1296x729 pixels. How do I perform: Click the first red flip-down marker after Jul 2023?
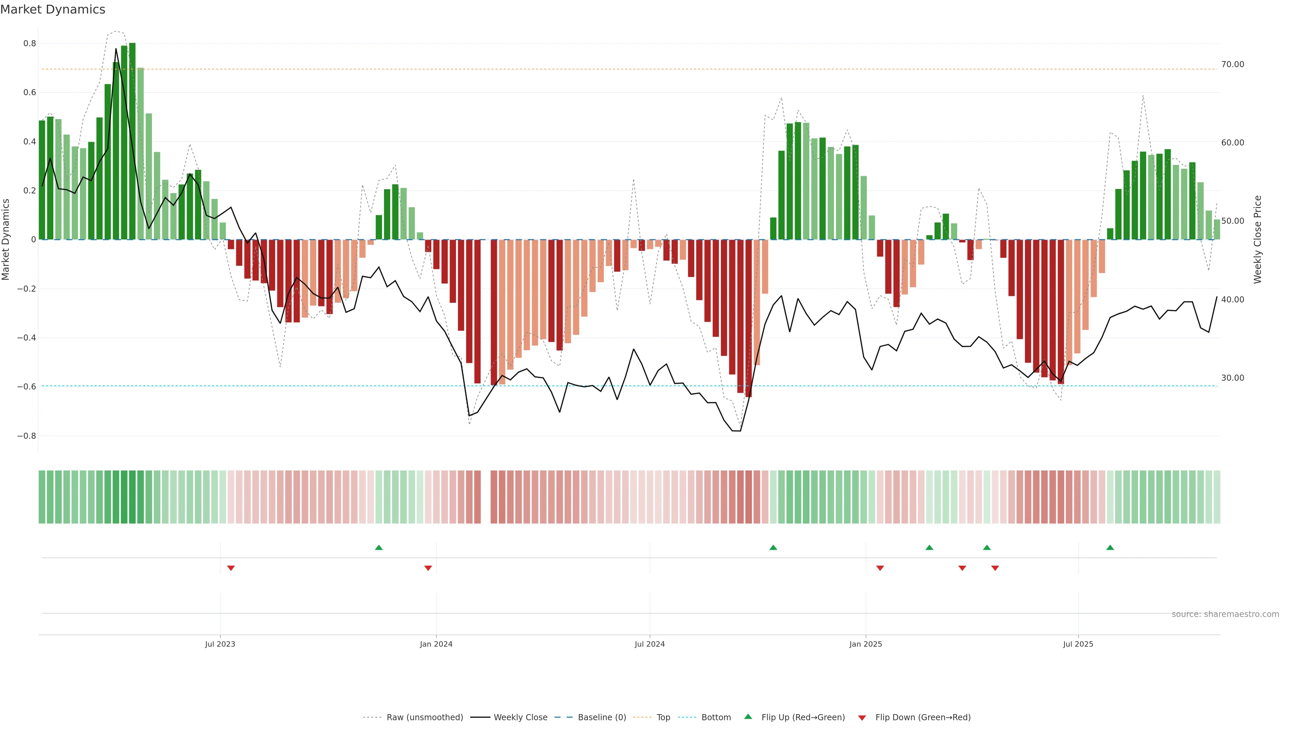pos(231,568)
